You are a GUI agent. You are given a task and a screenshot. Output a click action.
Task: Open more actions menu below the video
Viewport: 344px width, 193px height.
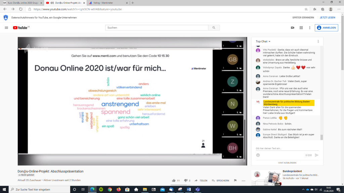(244, 180)
